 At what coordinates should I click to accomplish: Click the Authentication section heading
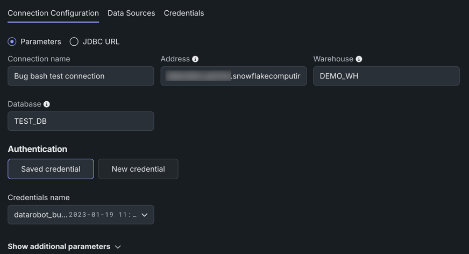click(38, 149)
